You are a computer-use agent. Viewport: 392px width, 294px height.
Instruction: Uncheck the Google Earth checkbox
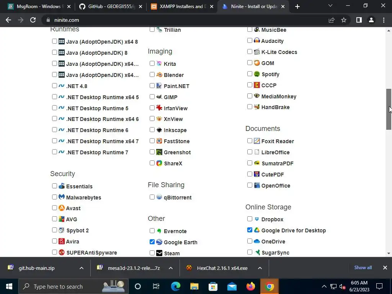pos(152,242)
